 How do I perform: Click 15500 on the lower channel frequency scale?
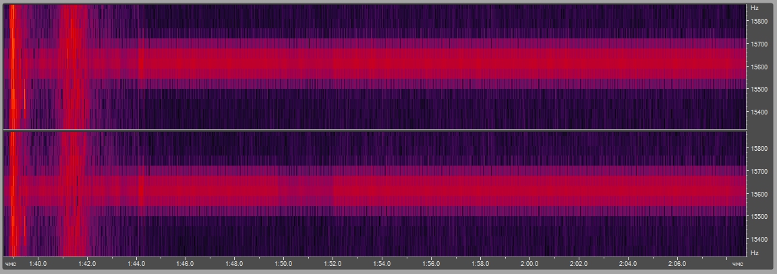(x=759, y=217)
